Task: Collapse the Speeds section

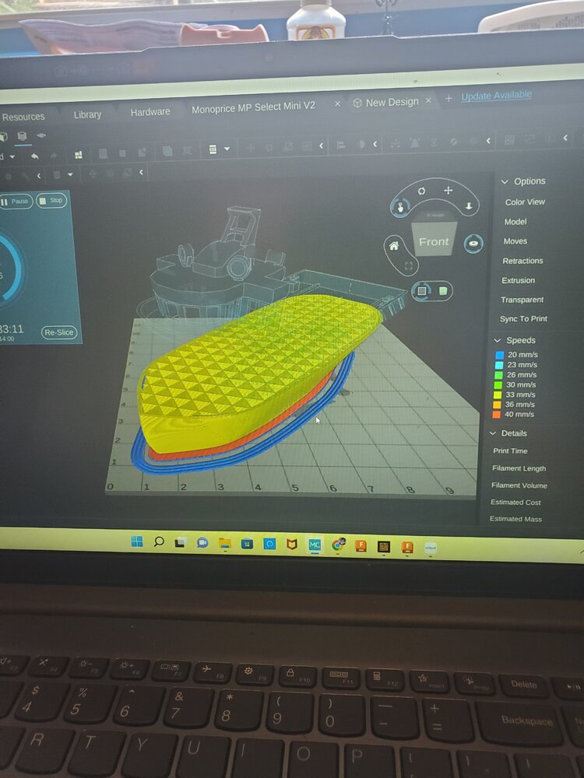Action: point(497,341)
